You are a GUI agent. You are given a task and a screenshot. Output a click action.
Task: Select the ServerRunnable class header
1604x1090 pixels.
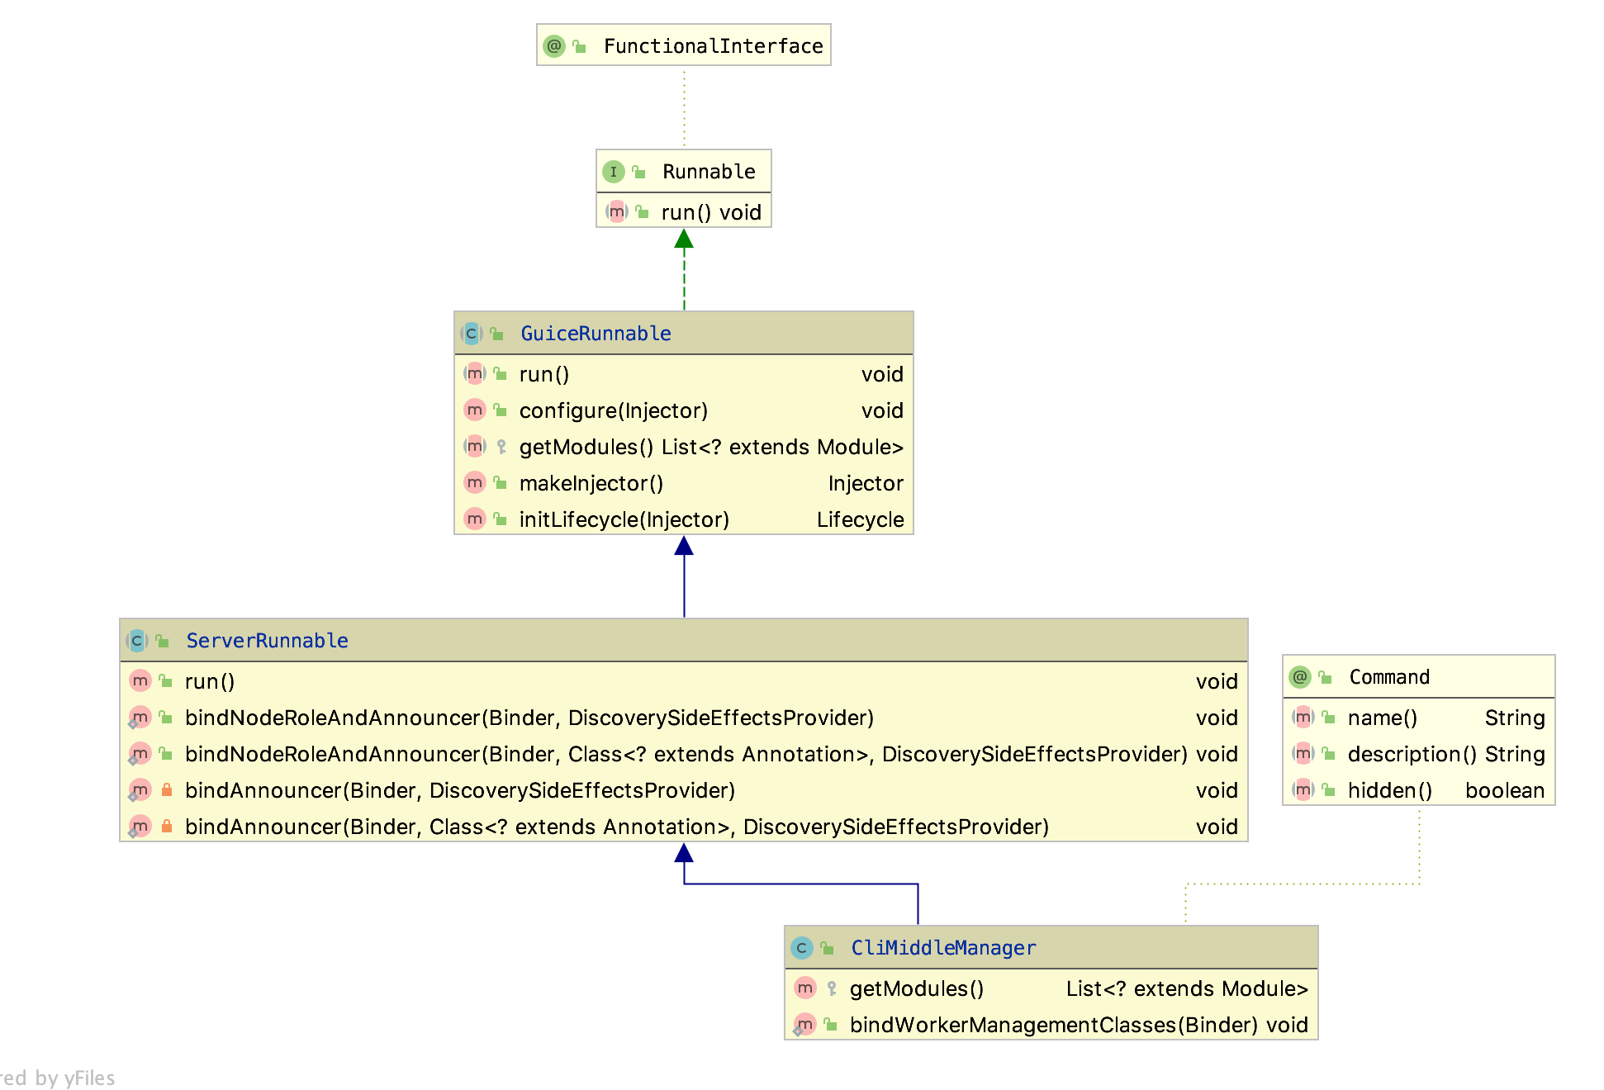tap(267, 641)
